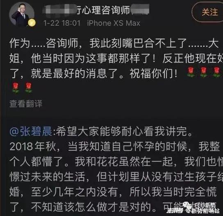This screenshot has width=223, height=216.
Task: Click the 关注 follow button
Action: pyautogui.click(x=209, y=12)
